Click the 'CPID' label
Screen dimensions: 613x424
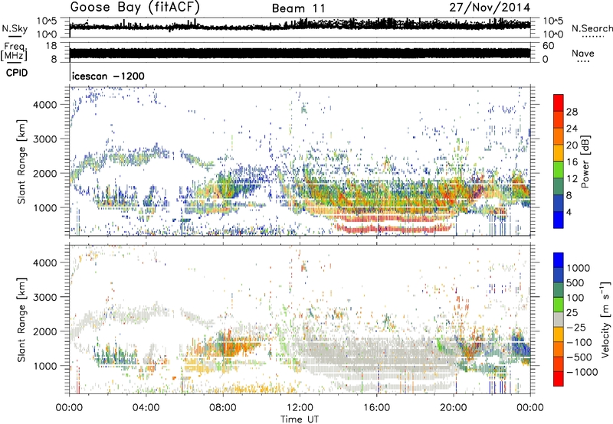click(x=17, y=73)
